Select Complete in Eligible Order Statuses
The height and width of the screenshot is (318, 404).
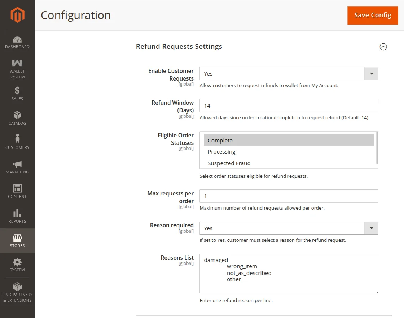(x=289, y=140)
